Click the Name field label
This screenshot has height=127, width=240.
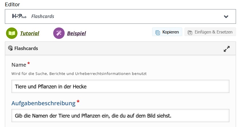click(x=19, y=65)
